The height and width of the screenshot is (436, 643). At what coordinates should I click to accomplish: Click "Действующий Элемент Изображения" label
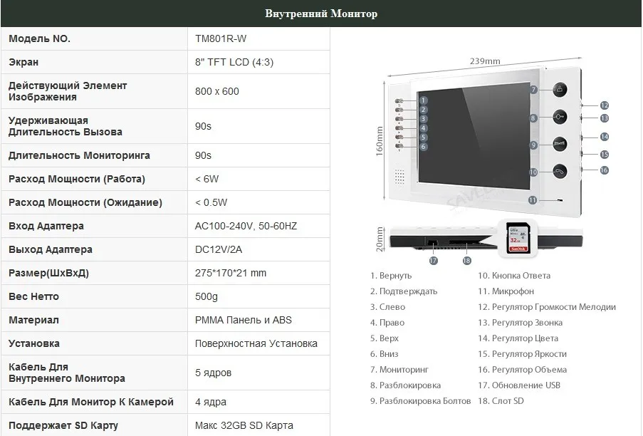click(x=68, y=91)
